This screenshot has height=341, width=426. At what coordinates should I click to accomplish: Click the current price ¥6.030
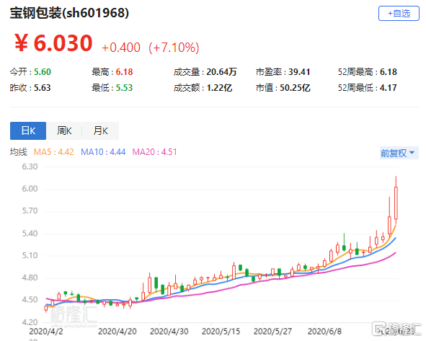pos(53,43)
